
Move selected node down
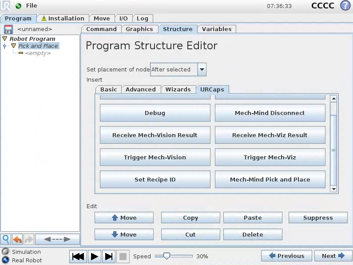coord(124,234)
